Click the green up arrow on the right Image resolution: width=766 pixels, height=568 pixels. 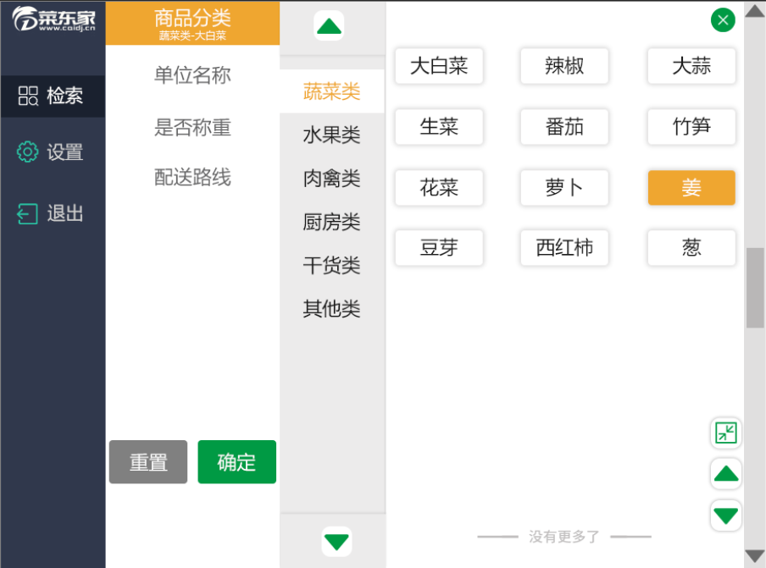[725, 473]
